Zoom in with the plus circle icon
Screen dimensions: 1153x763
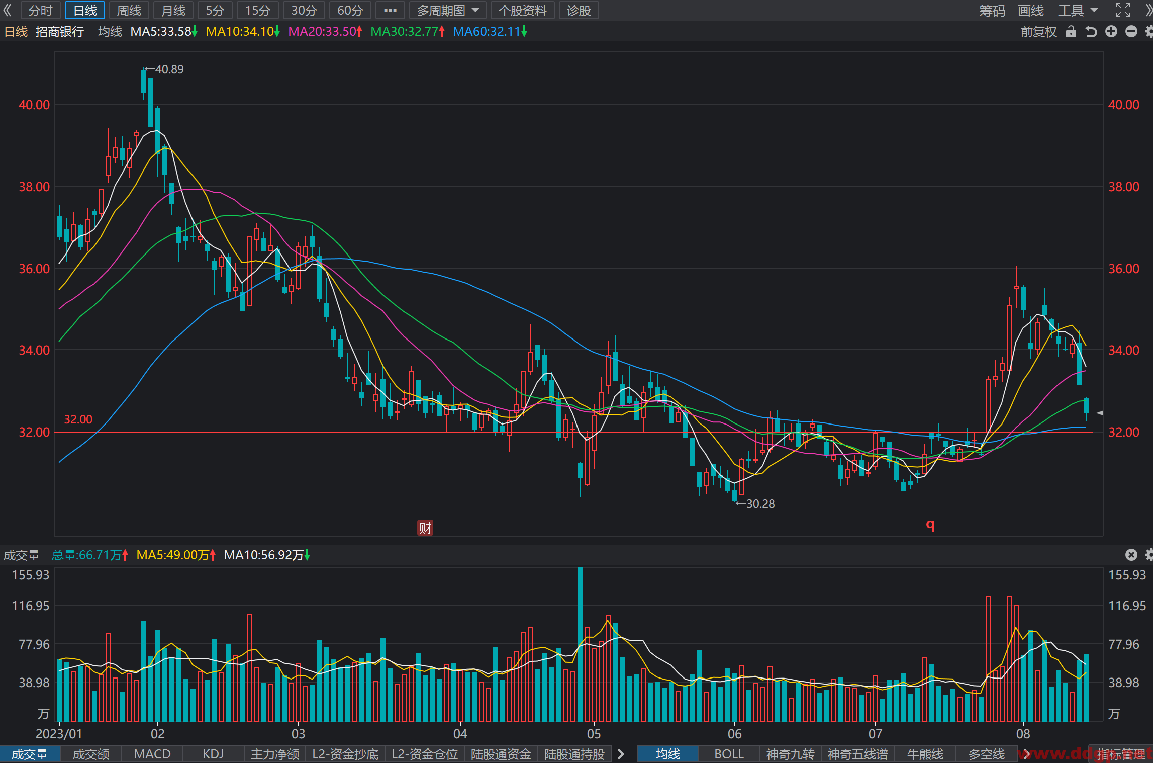tap(1111, 32)
